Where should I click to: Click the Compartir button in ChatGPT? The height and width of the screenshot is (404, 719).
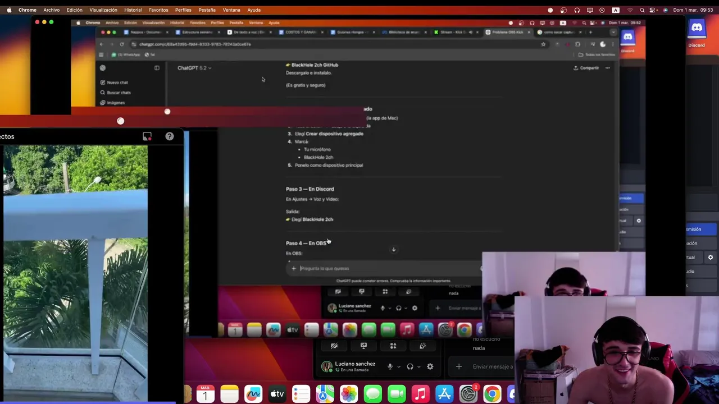click(x=586, y=68)
